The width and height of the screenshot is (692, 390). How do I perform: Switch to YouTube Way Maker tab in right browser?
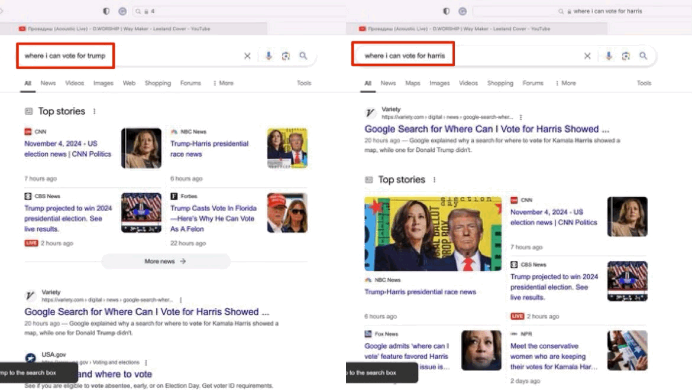tap(477, 28)
